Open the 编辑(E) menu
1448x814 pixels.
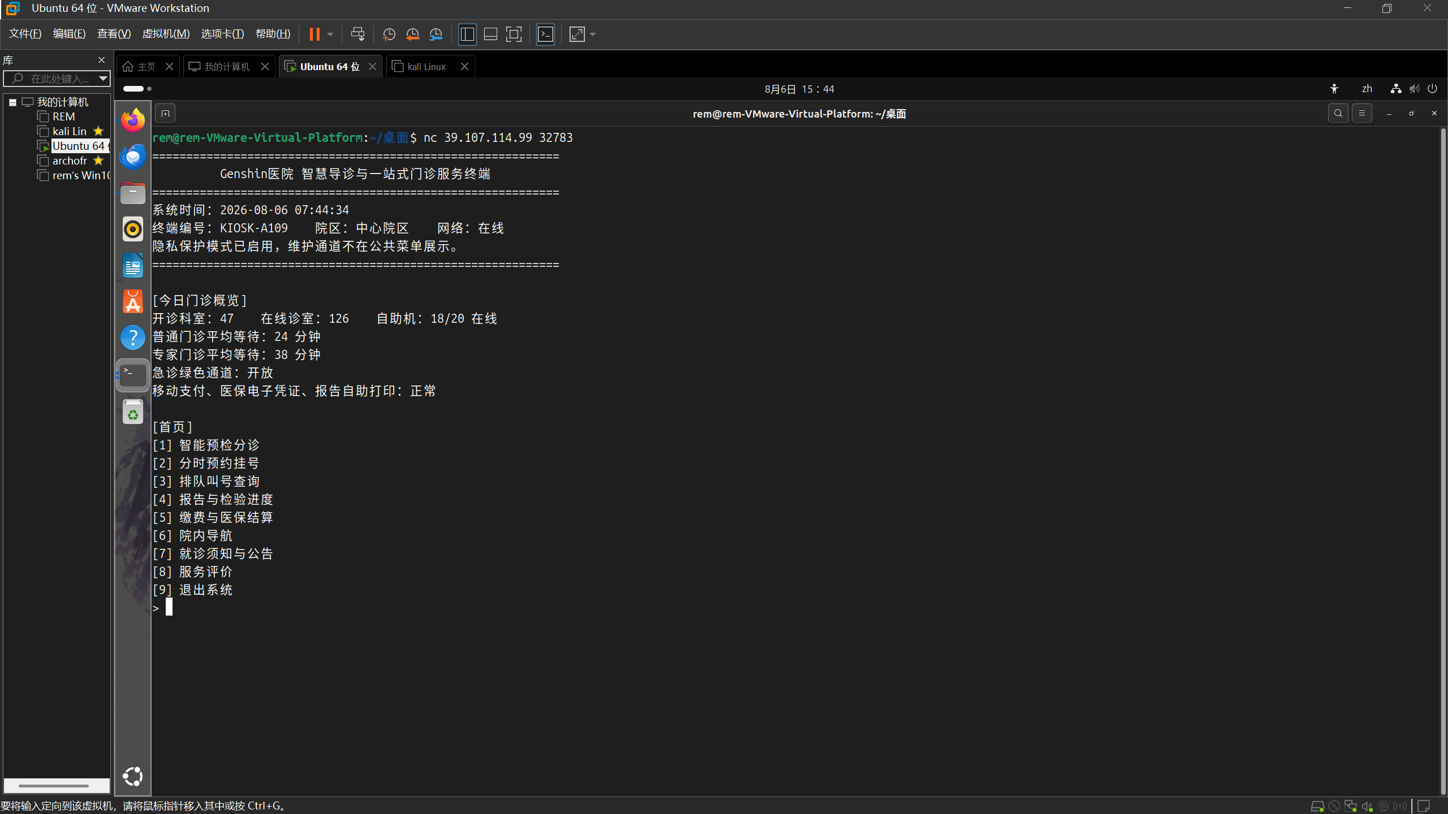point(69,34)
